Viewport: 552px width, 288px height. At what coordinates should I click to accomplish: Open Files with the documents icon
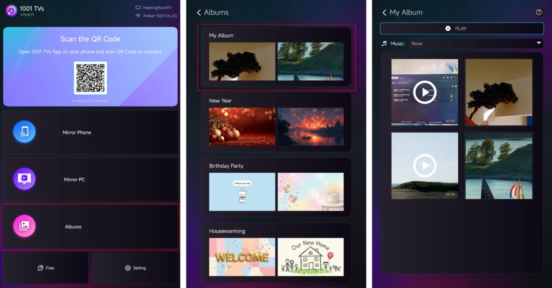40,268
